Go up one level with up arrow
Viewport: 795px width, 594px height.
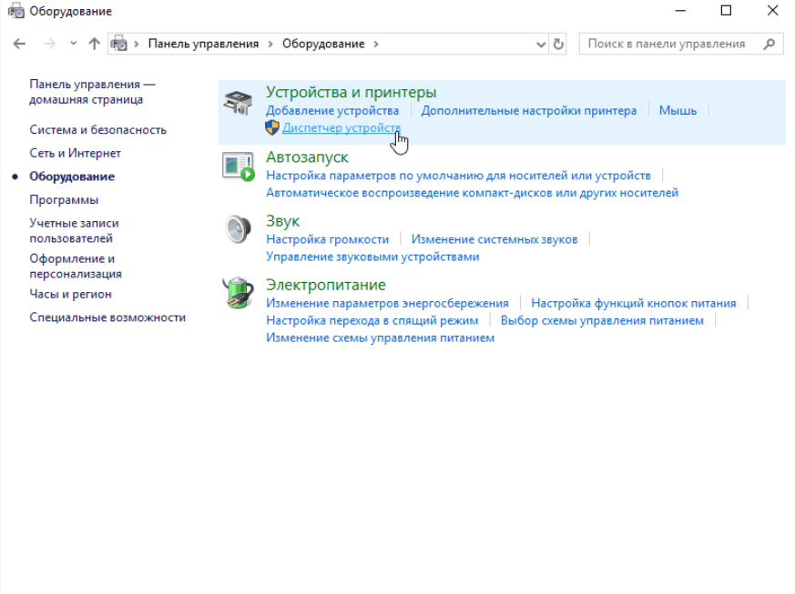94,44
